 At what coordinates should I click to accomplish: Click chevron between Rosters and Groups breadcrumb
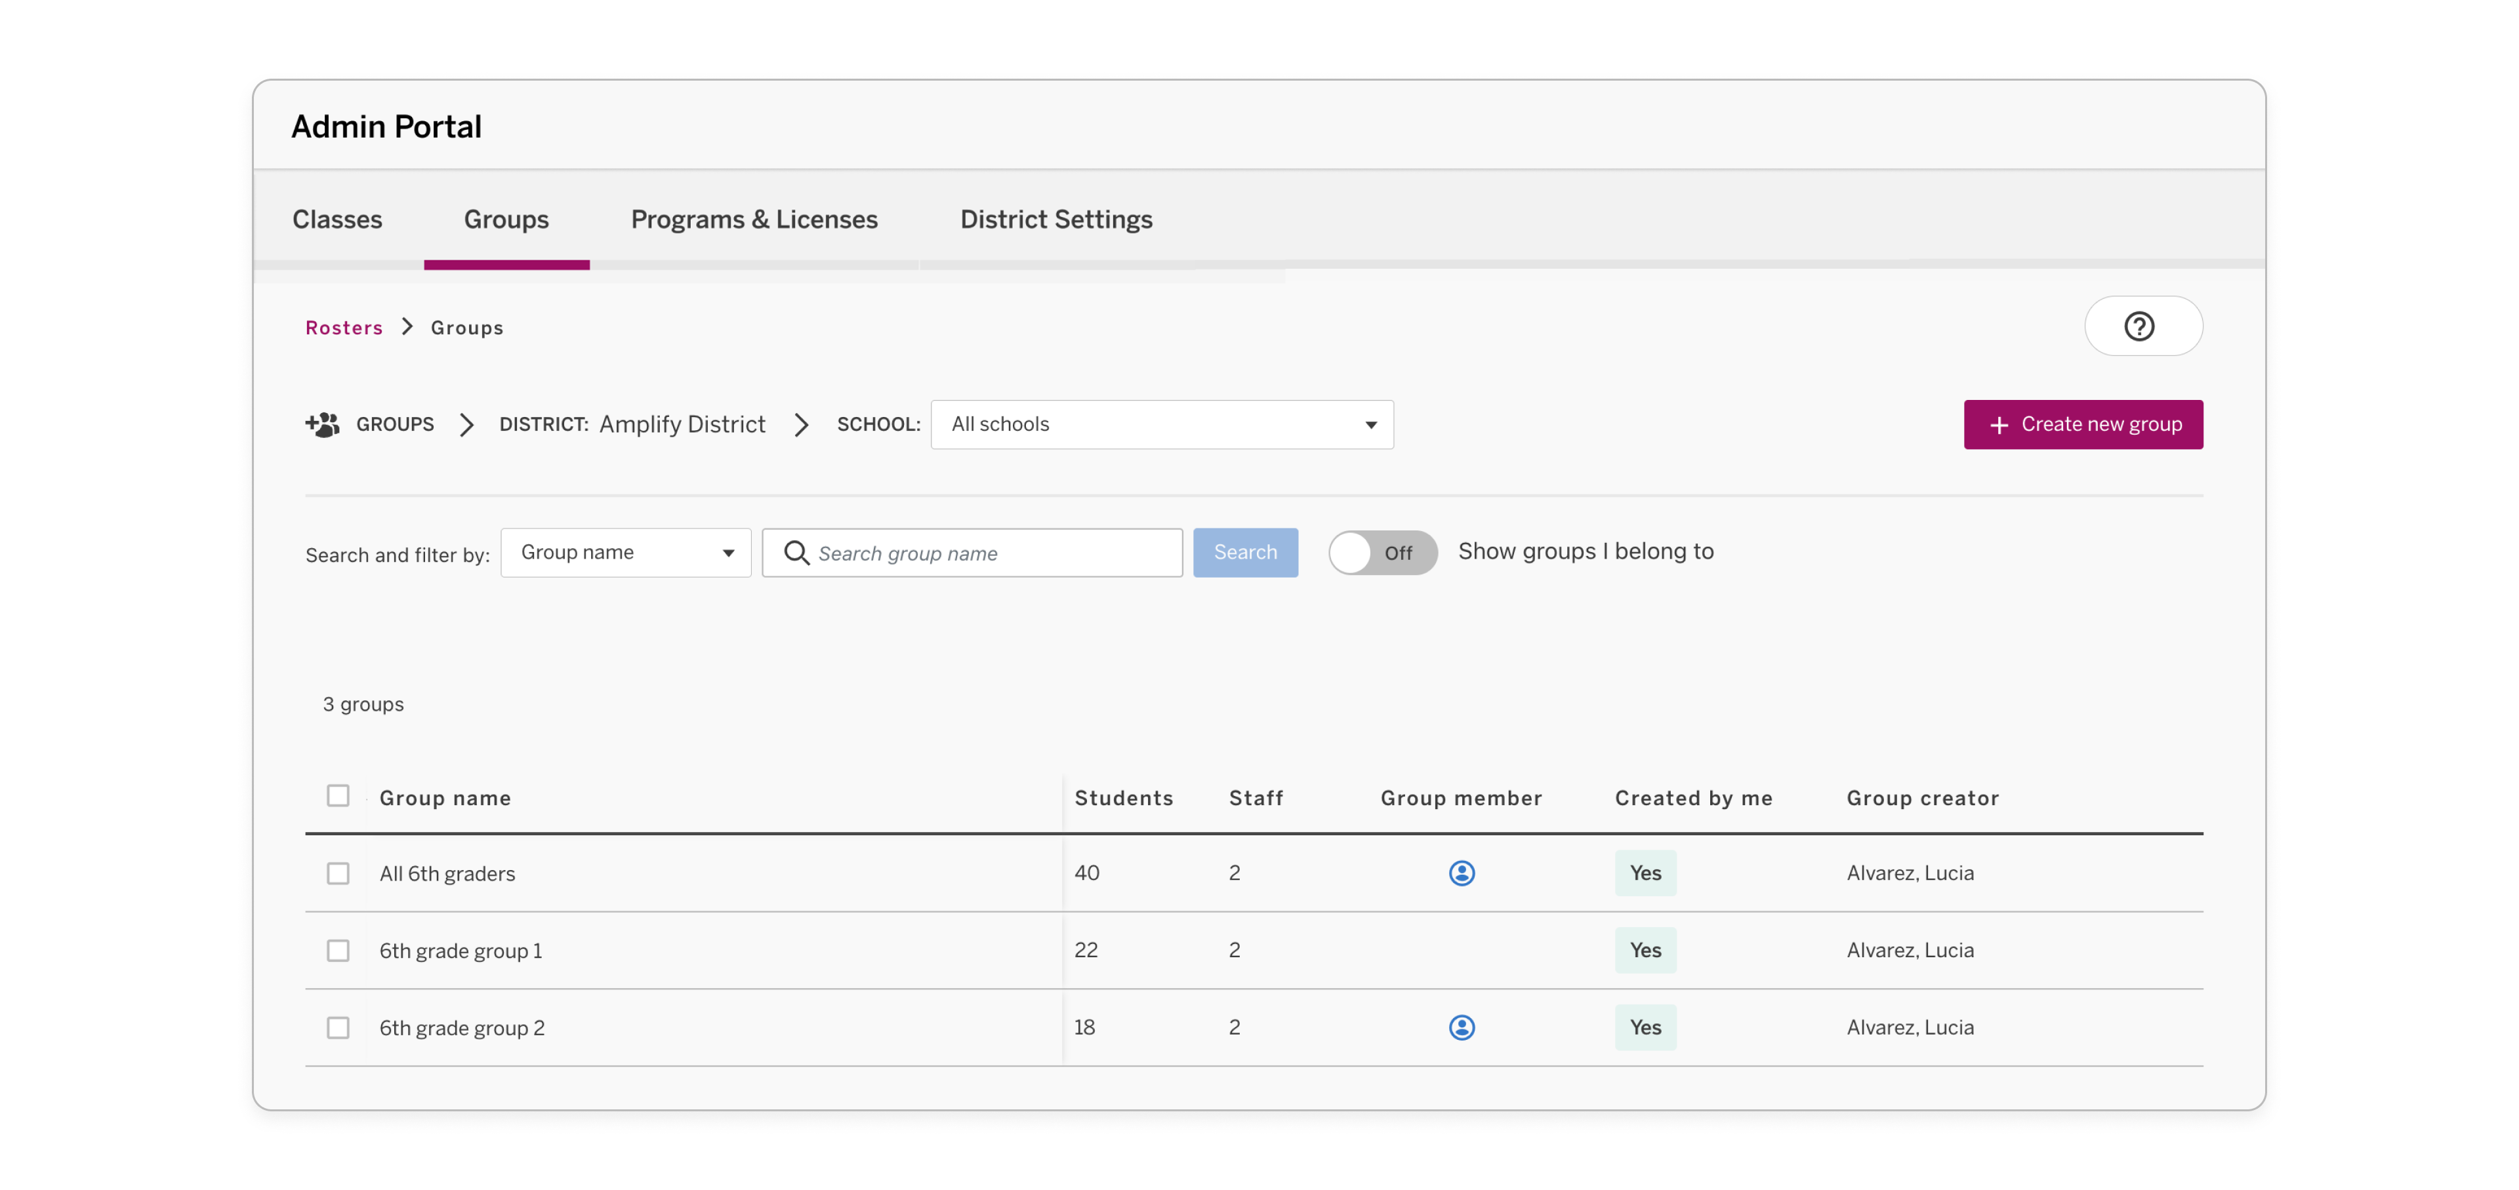407,327
